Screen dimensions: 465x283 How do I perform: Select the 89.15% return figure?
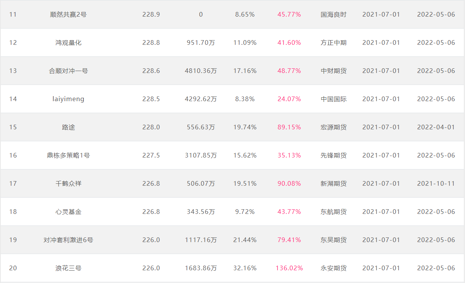289,127
